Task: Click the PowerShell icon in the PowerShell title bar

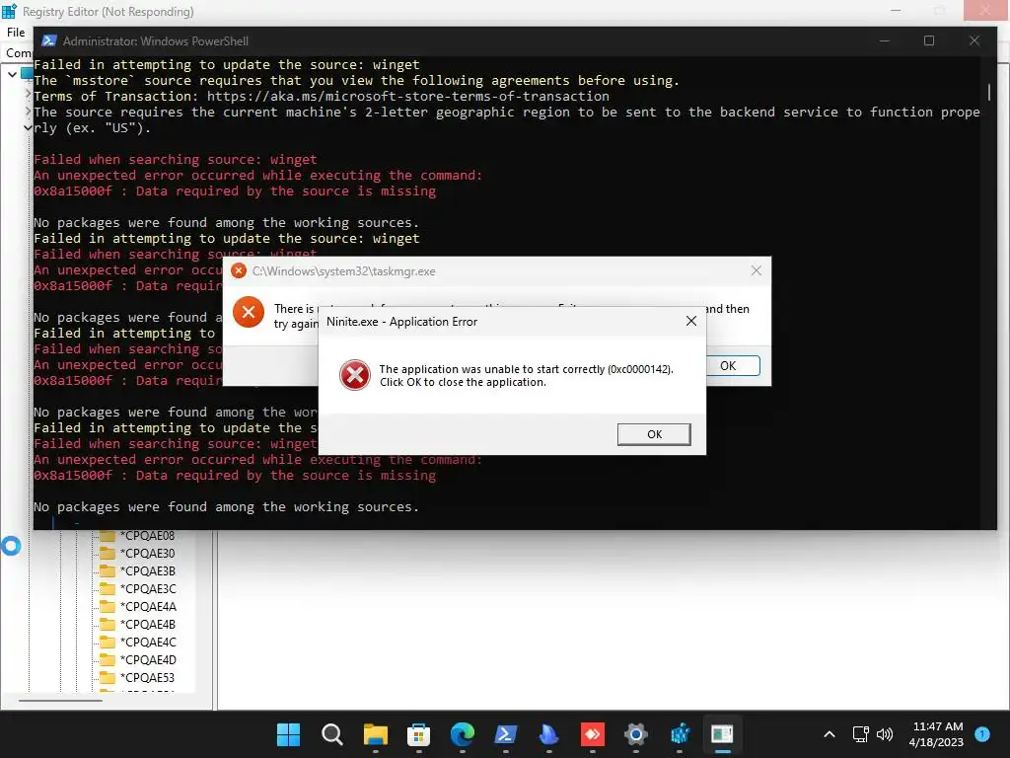Action: point(48,40)
